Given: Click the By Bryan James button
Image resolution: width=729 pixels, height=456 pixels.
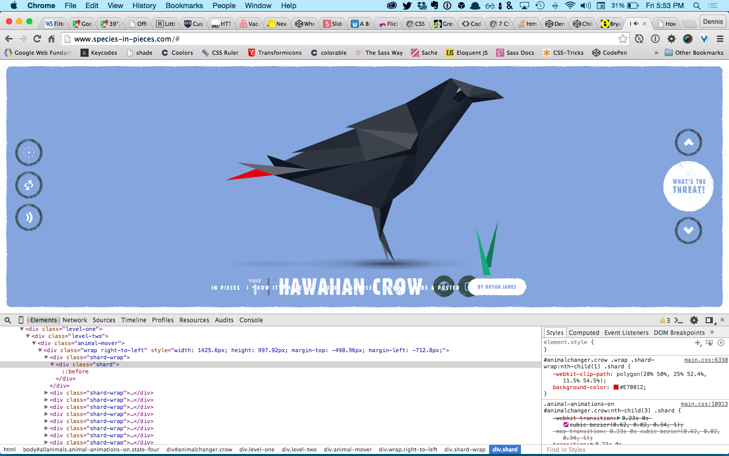Looking at the screenshot, I should tap(497, 287).
